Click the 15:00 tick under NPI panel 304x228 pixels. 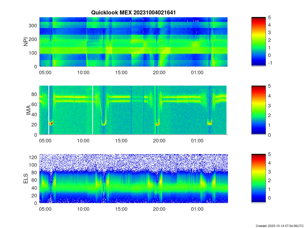(121, 72)
